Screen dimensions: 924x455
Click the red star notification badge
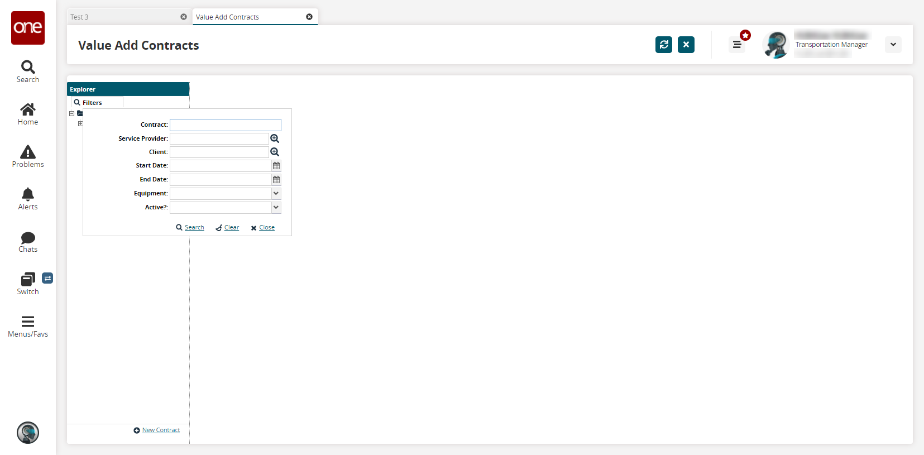745,35
